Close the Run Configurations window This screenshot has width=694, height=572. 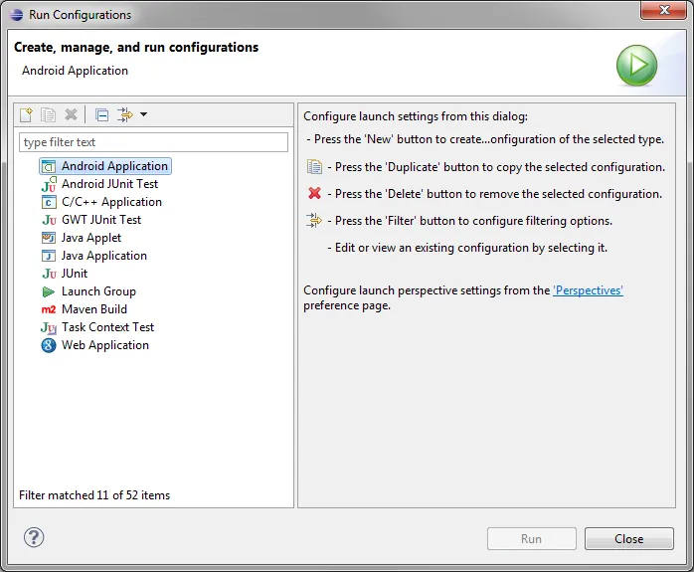(663, 10)
